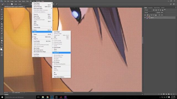Choose Show Extras Options
This screenshot has height=99, width=177.
tap(61, 77)
